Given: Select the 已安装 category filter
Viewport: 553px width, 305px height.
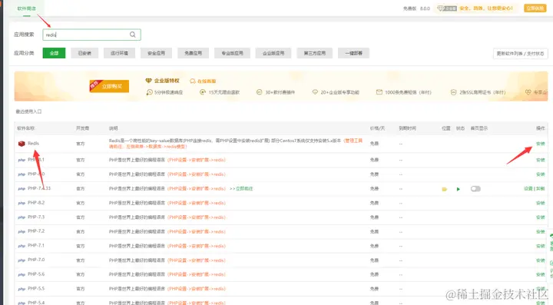Looking at the screenshot, I should click(x=84, y=53).
